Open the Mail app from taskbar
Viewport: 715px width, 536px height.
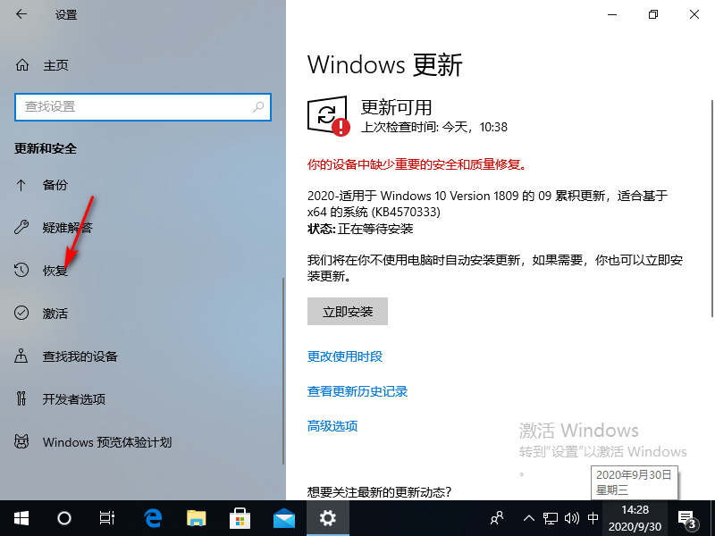pos(284,517)
